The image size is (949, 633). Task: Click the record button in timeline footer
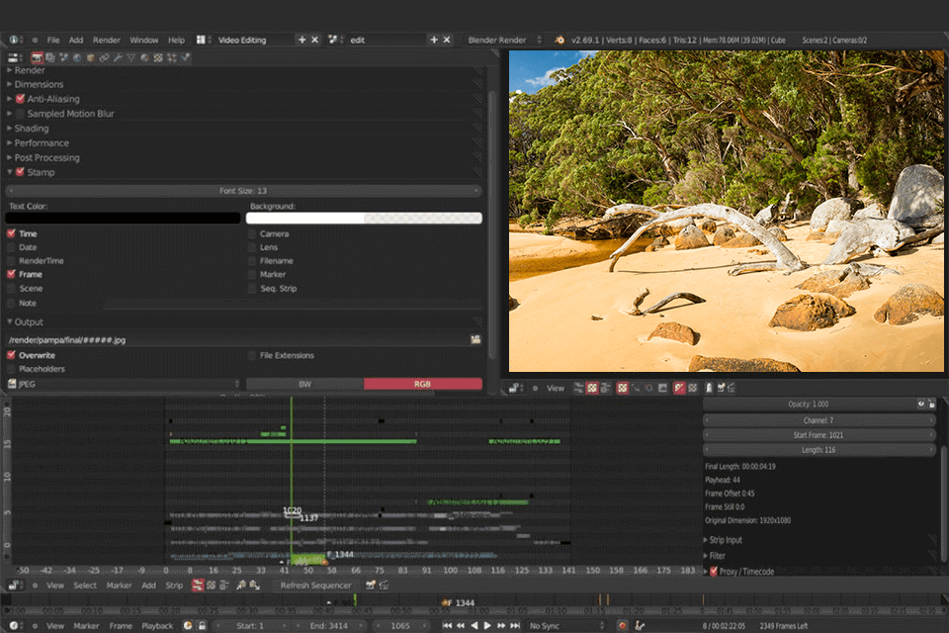[622, 626]
